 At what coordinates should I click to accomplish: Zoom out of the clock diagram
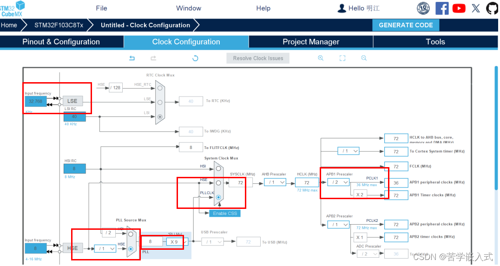[x=364, y=58]
